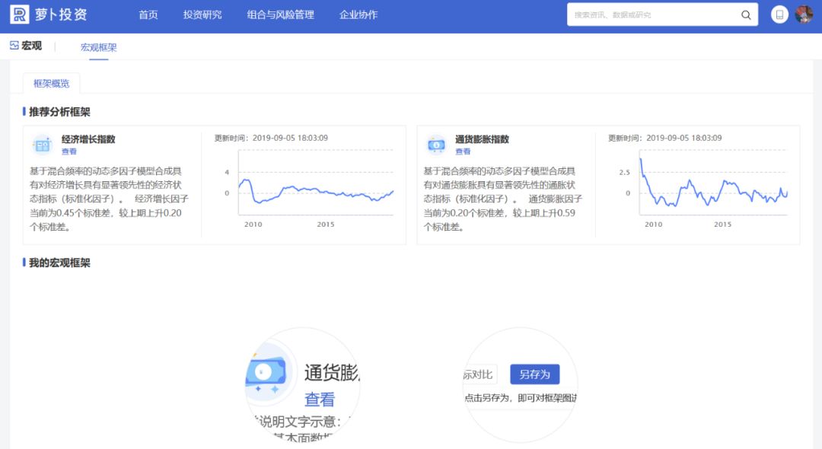The image size is (822, 449).
Task: Open the 首页 menu item
Action: point(148,14)
